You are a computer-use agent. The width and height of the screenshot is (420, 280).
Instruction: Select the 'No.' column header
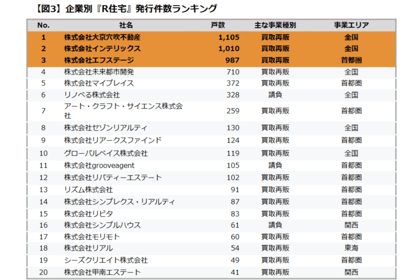click(x=43, y=25)
